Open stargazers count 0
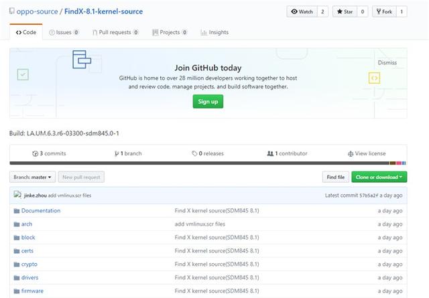The image size is (429, 298). click(363, 11)
